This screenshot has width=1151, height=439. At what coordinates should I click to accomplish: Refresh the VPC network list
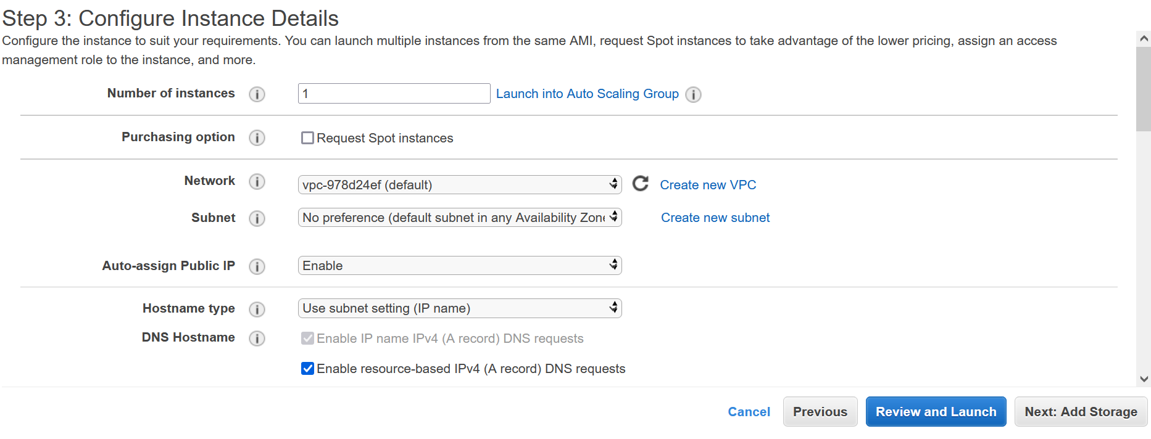click(641, 183)
